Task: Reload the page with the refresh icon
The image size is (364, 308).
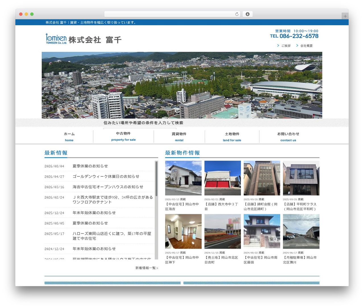Action: pyautogui.click(x=237, y=14)
